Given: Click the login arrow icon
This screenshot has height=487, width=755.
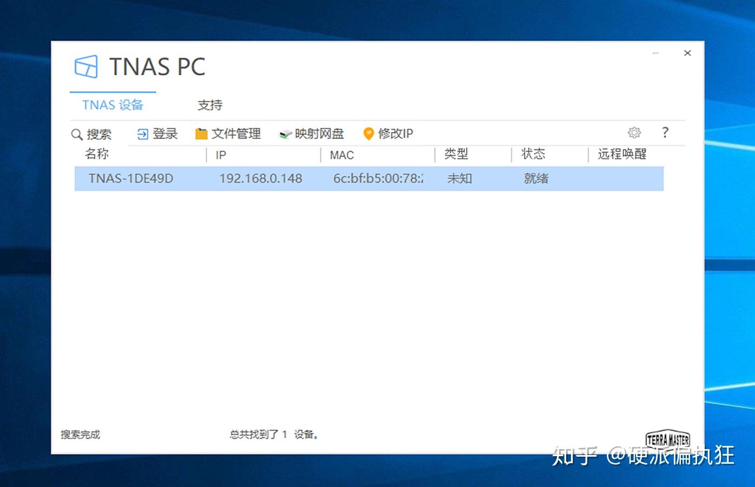Looking at the screenshot, I should (x=143, y=134).
